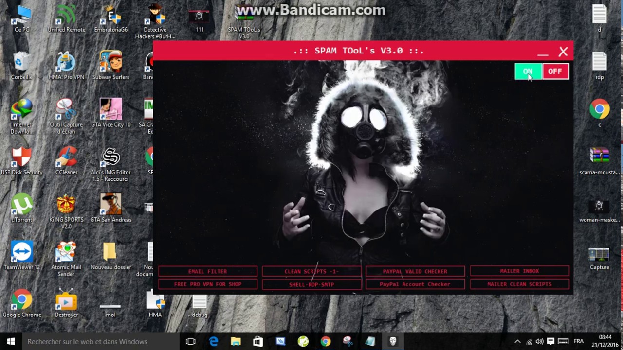
Task: Launch the PAYPAL VALID CHECKER button
Action: [415, 271]
